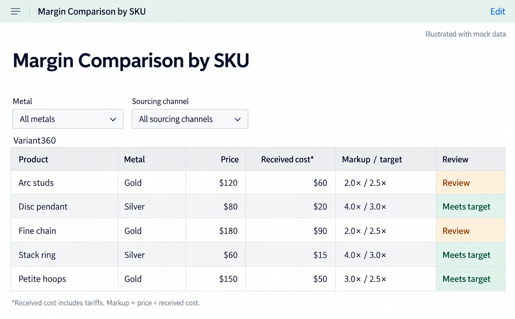Click the $120 price cell
This screenshot has width=515, height=319.
tap(216, 183)
